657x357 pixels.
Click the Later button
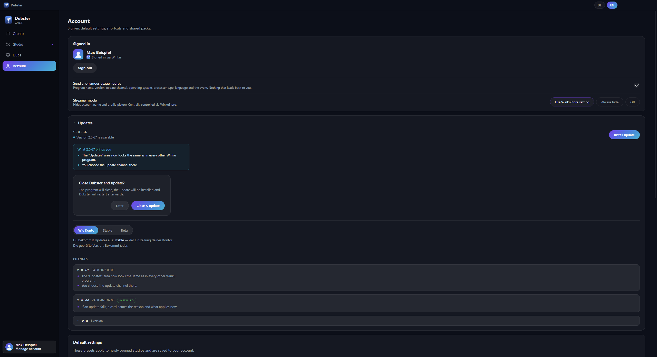click(120, 206)
